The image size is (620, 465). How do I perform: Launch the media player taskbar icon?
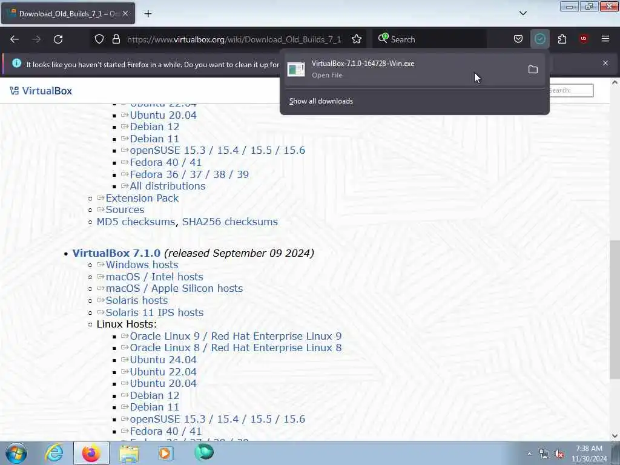(x=166, y=453)
